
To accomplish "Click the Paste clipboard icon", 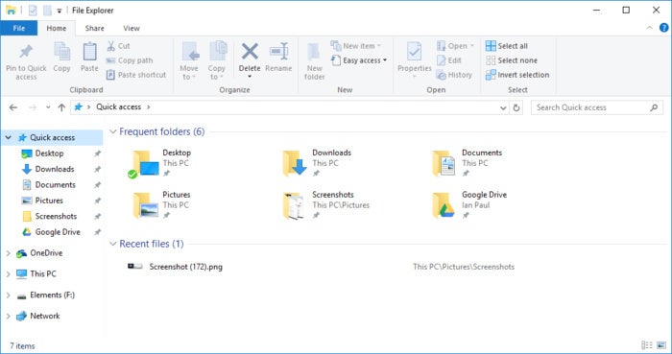I will 89,52.
